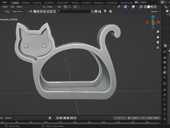Switch to the Modeling workspace tab
Viewport: 170px width, 128px height.
coord(25,3)
